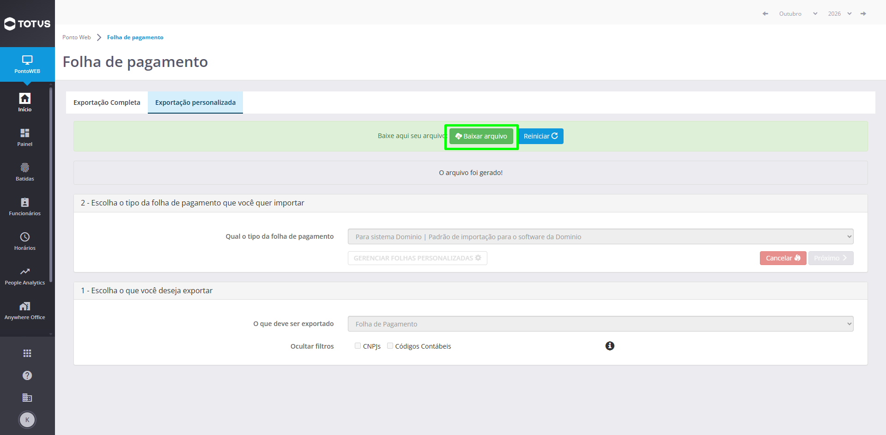Click the 'Baixe aqui seu arquivo' text
Screen dimensions: 886x435
coord(412,136)
